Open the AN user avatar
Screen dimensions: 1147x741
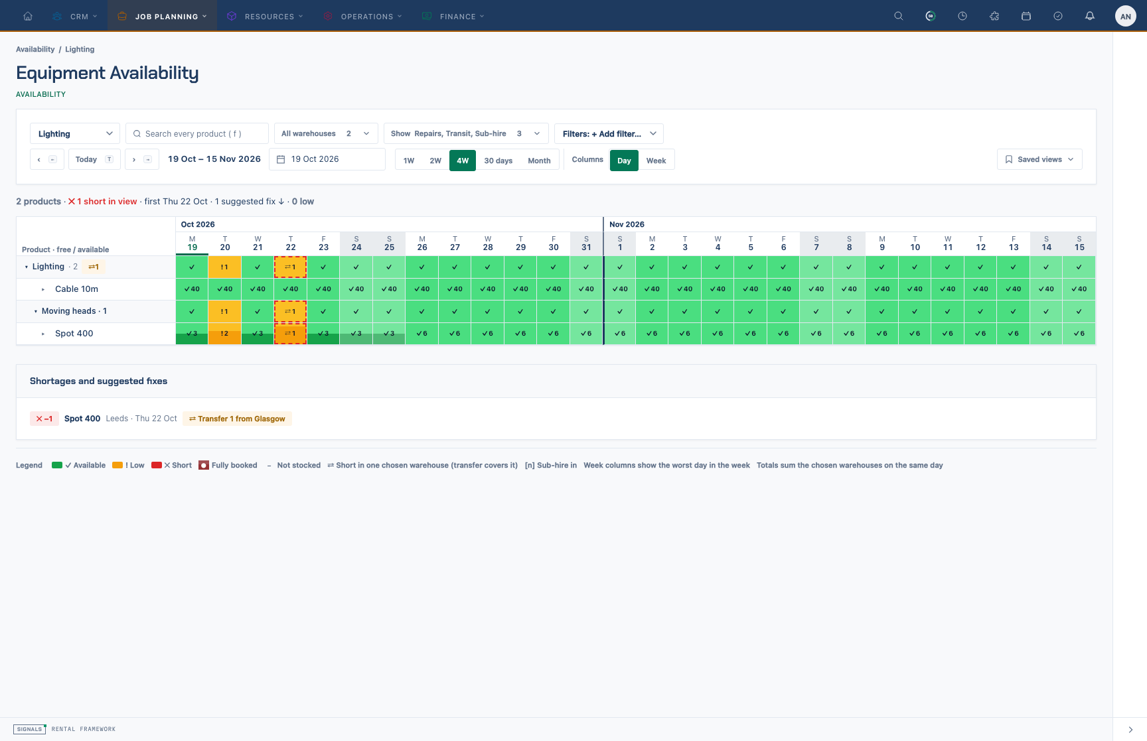point(1126,16)
